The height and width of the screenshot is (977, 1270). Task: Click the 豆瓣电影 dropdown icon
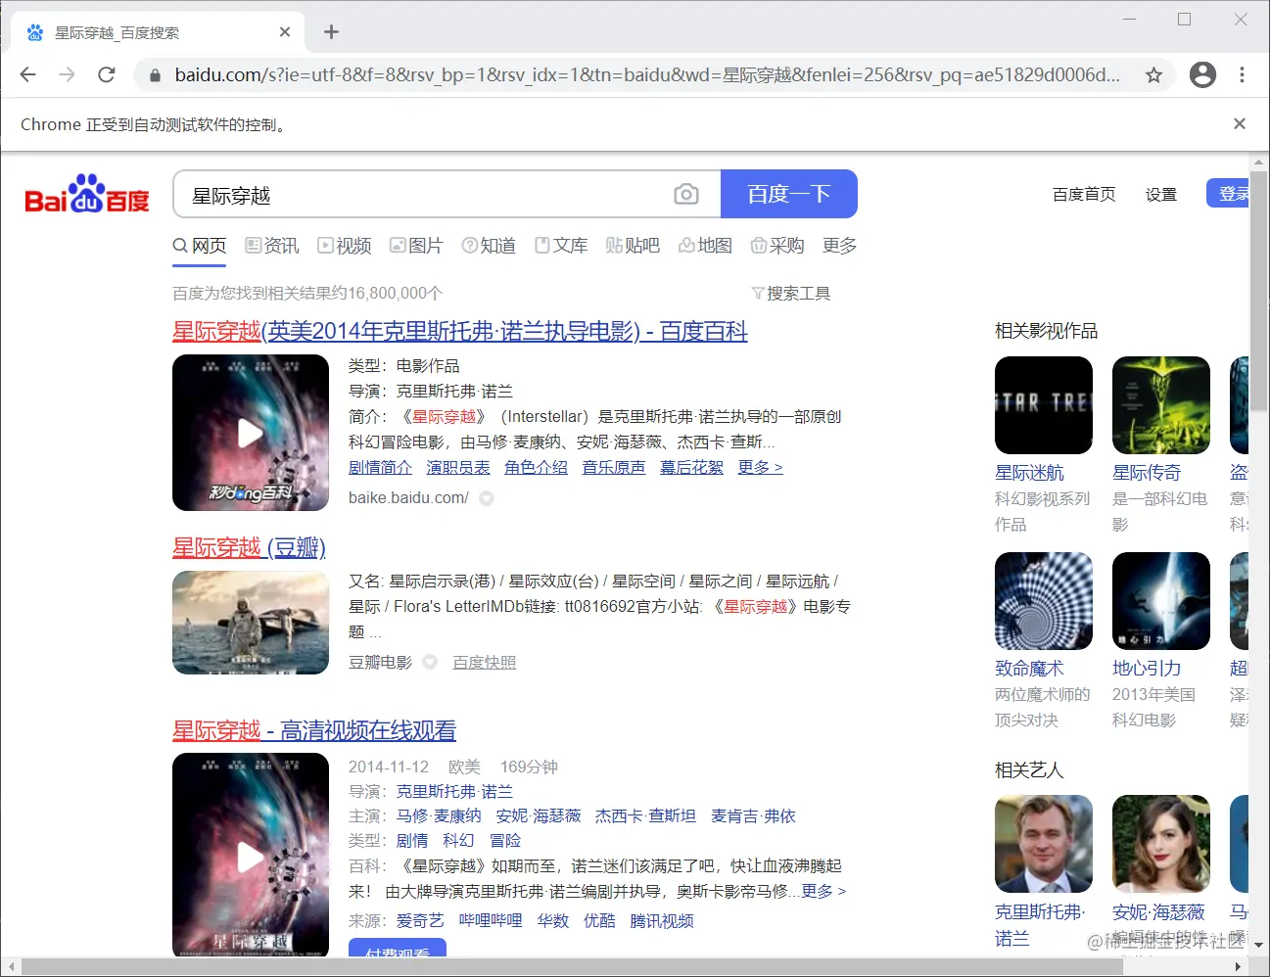(430, 663)
